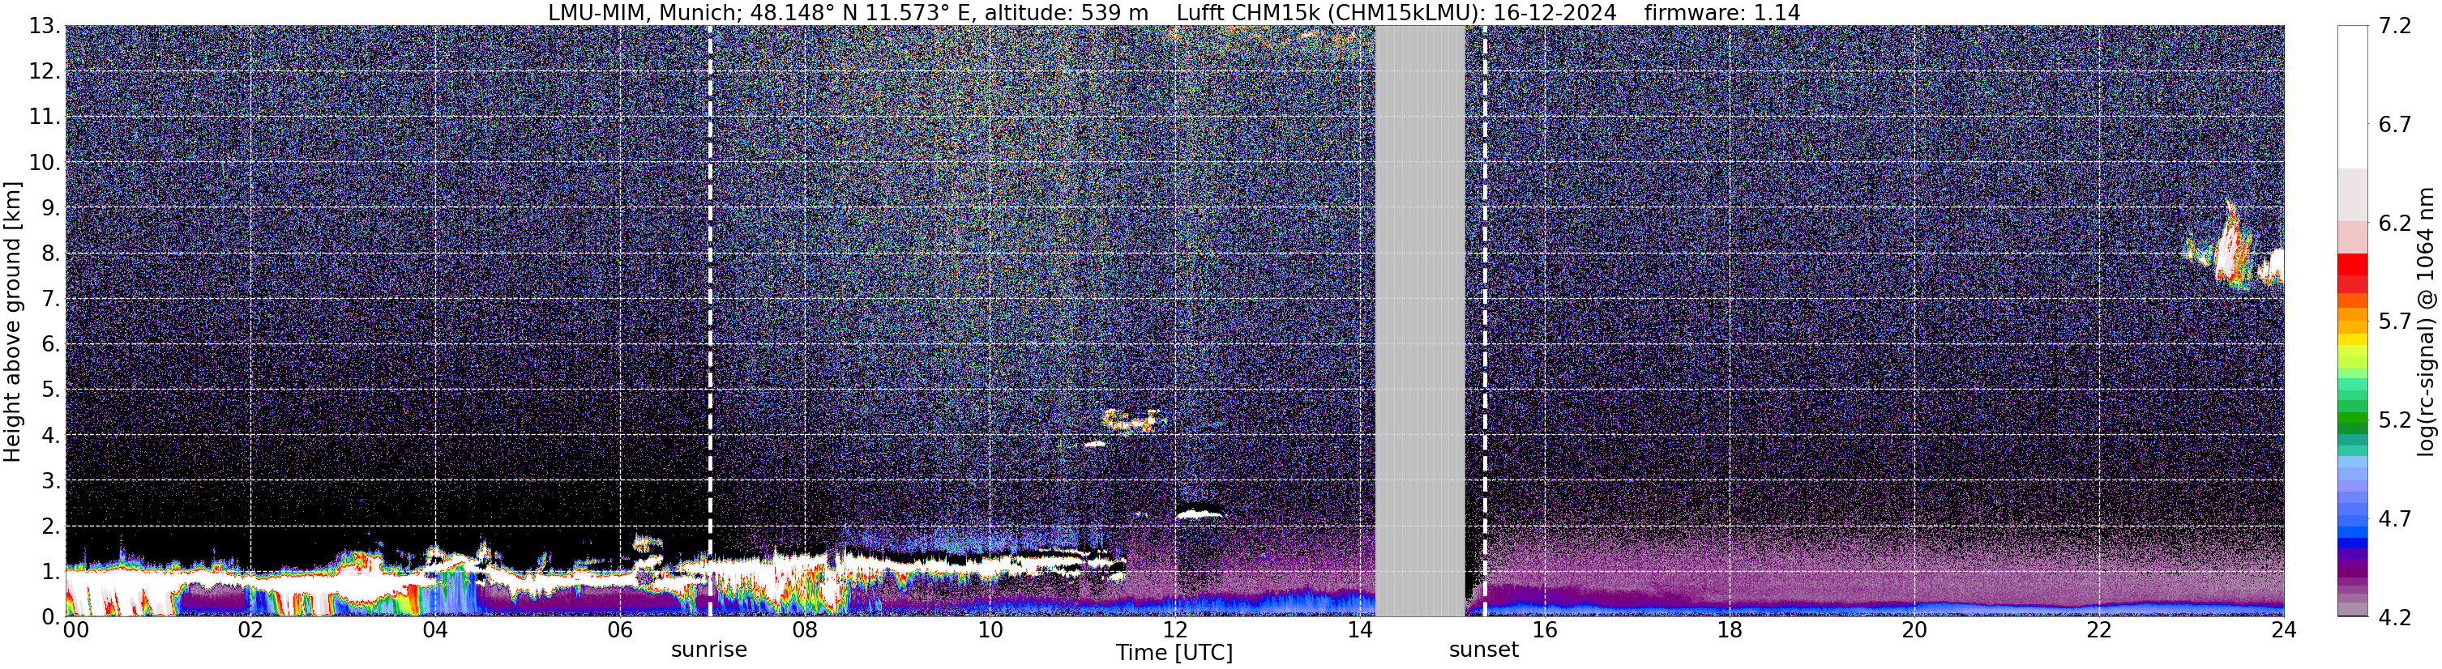This screenshot has height=669, width=2442.
Task: Click the height axis tick '2.'
Action: coord(51,527)
